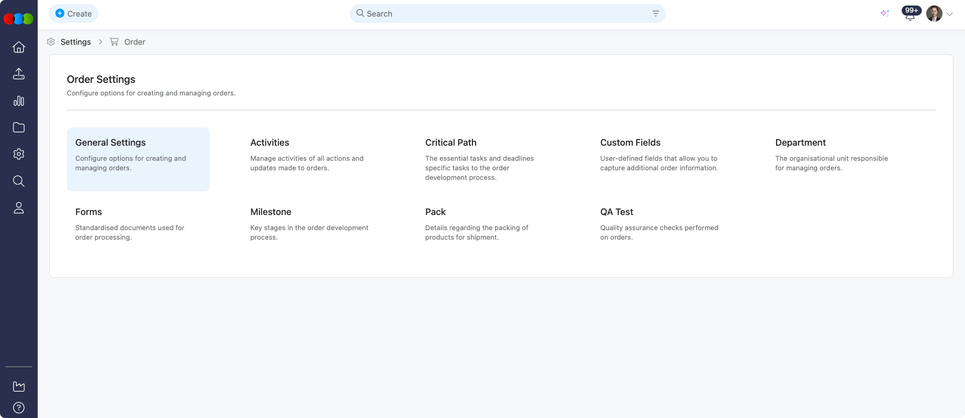Click the Order Settings heading
This screenshot has height=418, width=965.
pos(101,79)
